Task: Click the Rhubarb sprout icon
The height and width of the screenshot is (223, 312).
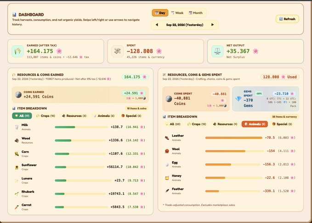Action: [x=17, y=194]
